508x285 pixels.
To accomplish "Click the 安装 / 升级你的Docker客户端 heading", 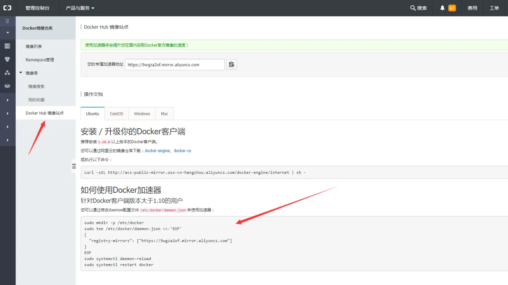I will 133,132.
